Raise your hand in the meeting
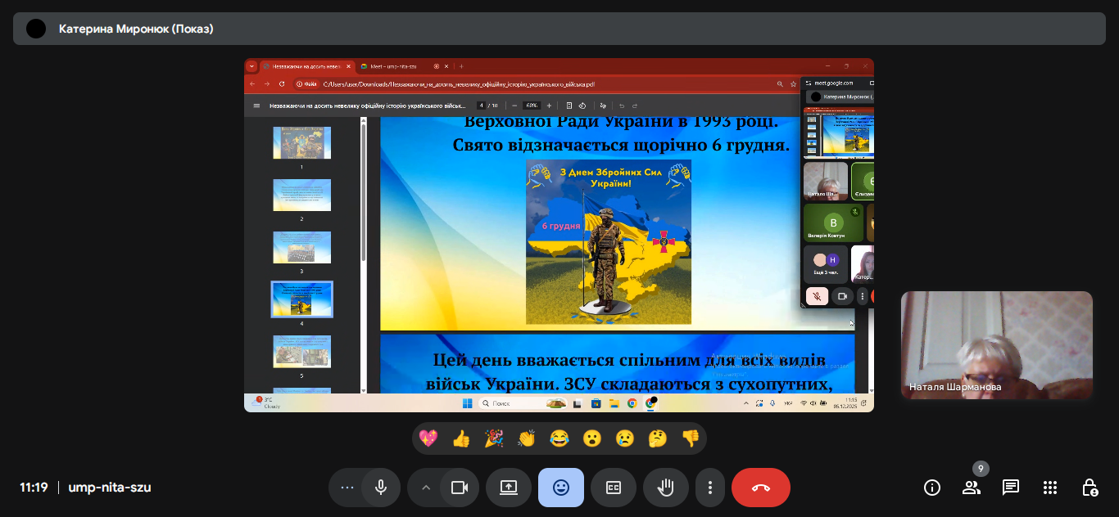The image size is (1119, 517). click(x=666, y=488)
